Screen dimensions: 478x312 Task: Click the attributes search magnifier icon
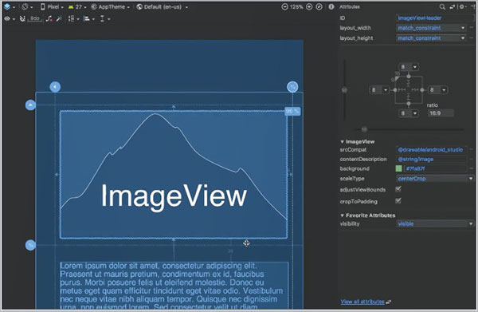(442, 6)
